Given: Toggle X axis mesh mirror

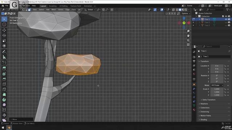Looking at the screenshot, I should [x=169, y=13].
